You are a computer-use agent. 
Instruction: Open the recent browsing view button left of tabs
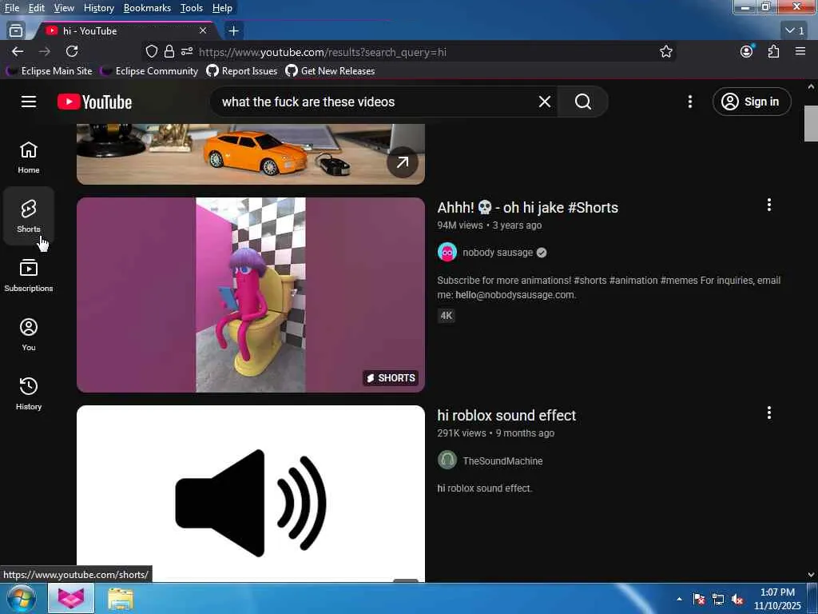[x=16, y=31]
